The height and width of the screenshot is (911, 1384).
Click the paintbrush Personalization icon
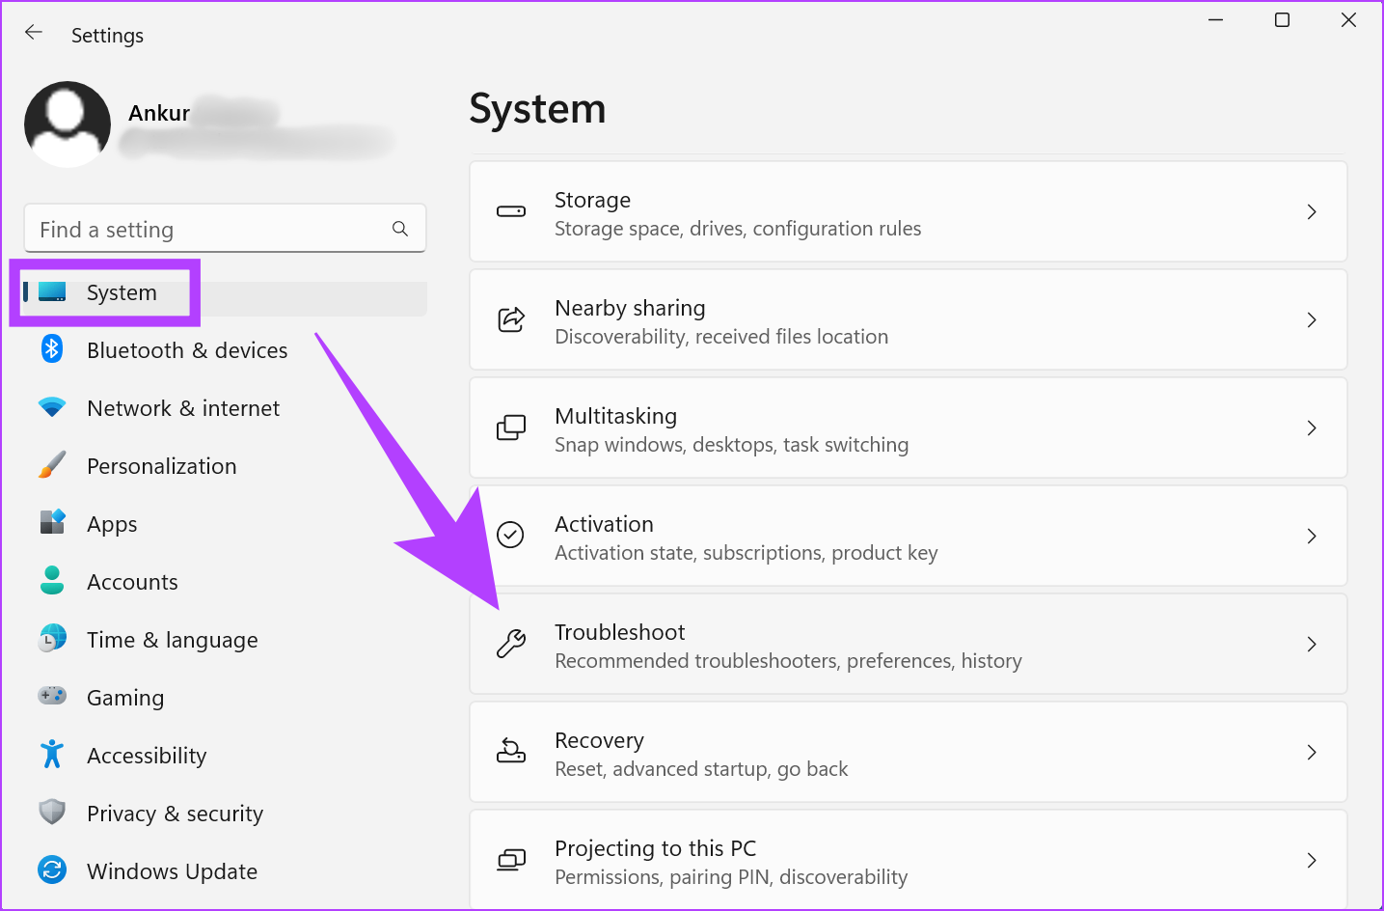tap(52, 465)
